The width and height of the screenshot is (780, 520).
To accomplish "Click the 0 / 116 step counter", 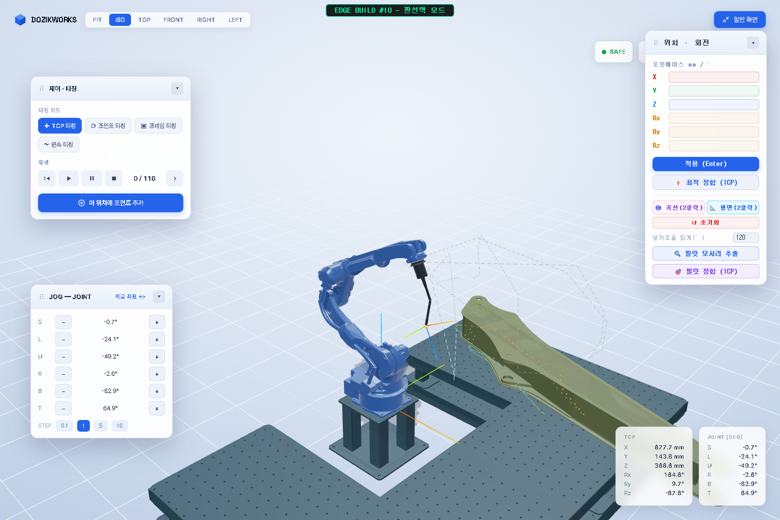I will [145, 178].
